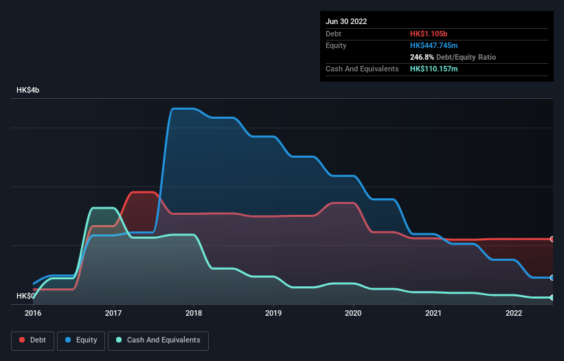Click the 2022 axis label
The height and width of the screenshot is (361, 564).
click(x=514, y=313)
